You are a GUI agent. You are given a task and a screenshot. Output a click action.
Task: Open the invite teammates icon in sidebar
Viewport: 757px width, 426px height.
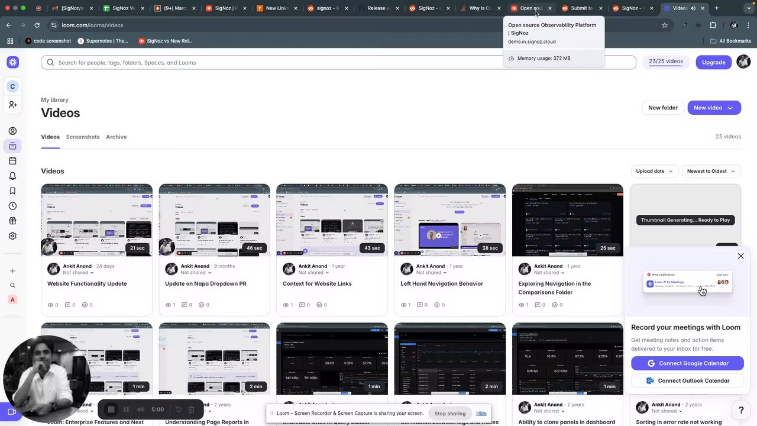(12, 105)
